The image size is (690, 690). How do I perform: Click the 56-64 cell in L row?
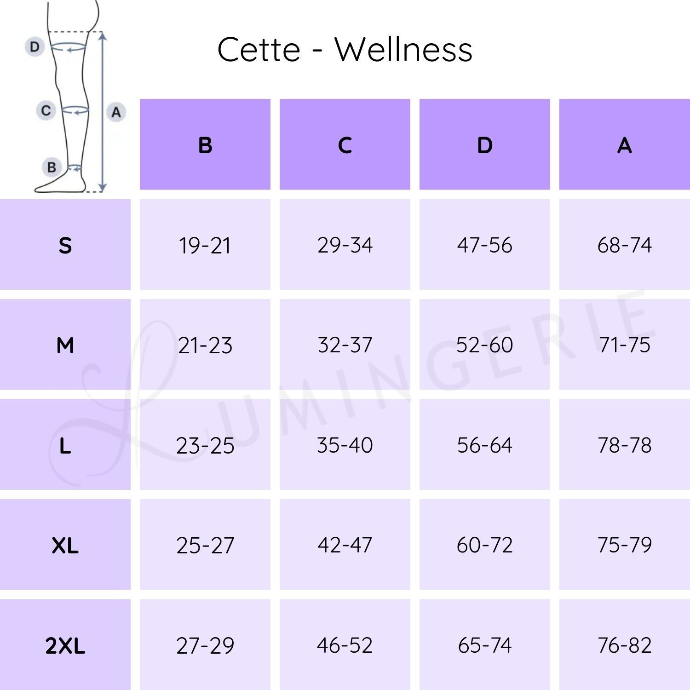coord(485,445)
